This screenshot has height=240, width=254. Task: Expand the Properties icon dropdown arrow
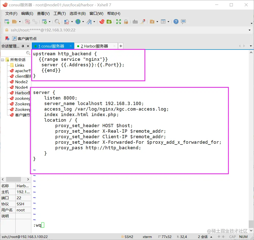(50, 22)
